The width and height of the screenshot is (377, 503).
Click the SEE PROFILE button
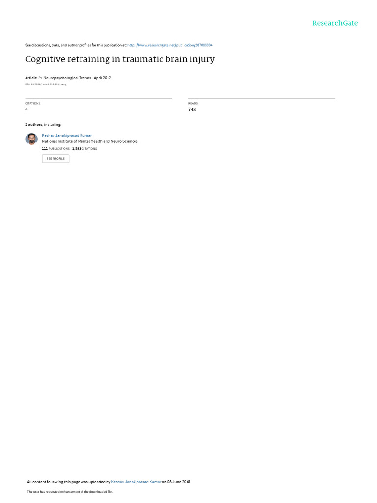[55, 159]
